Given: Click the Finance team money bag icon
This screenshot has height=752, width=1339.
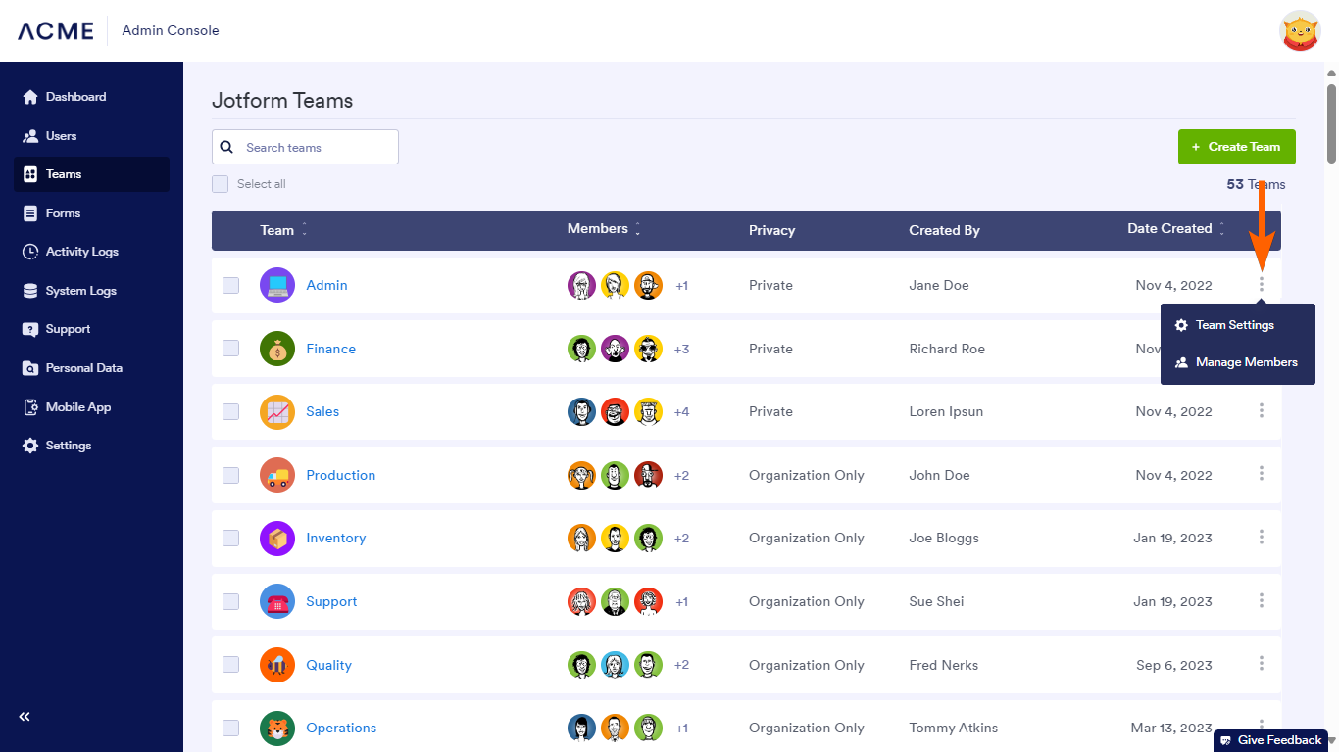Looking at the screenshot, I should coord(277,349).
